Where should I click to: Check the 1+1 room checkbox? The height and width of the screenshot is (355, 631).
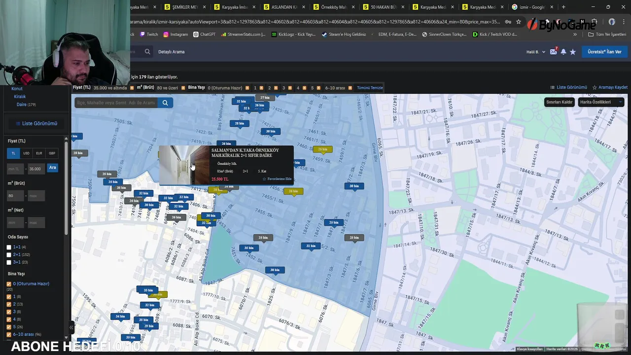coord(9,247)
